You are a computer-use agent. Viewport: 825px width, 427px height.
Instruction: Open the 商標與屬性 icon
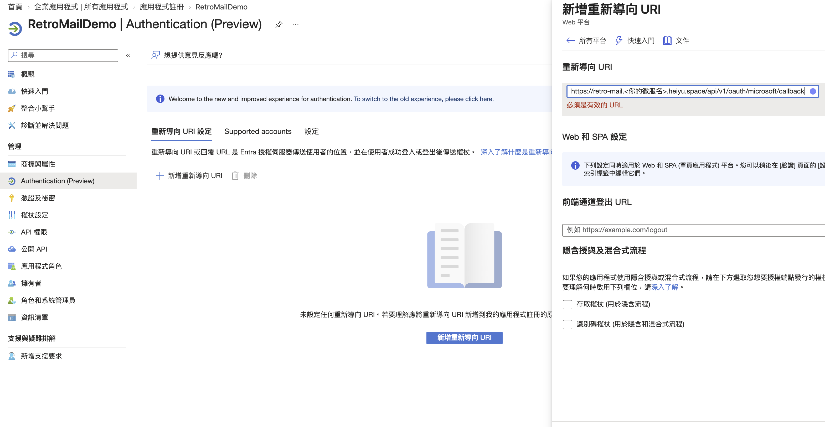click(12, 164)
